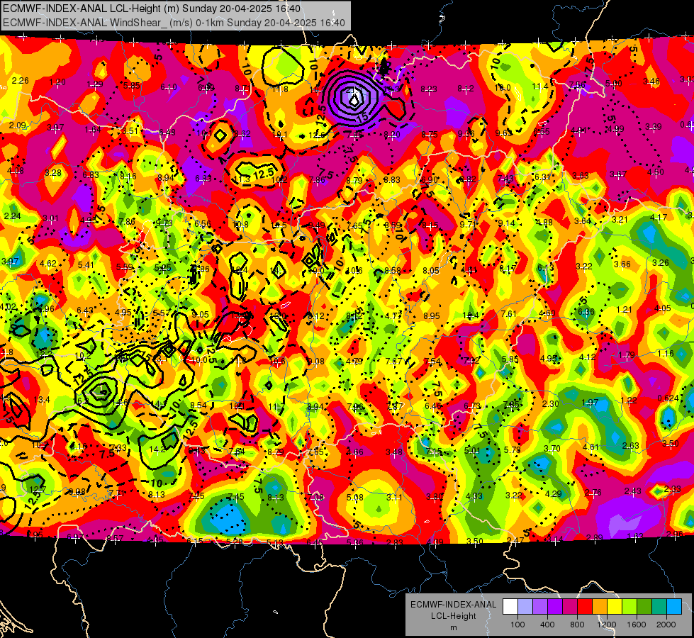The height and width of the screenshot is (638, 694).
Task: Select the lime green legend swatch
Action: pyautogui.click(x=629, y=607)
